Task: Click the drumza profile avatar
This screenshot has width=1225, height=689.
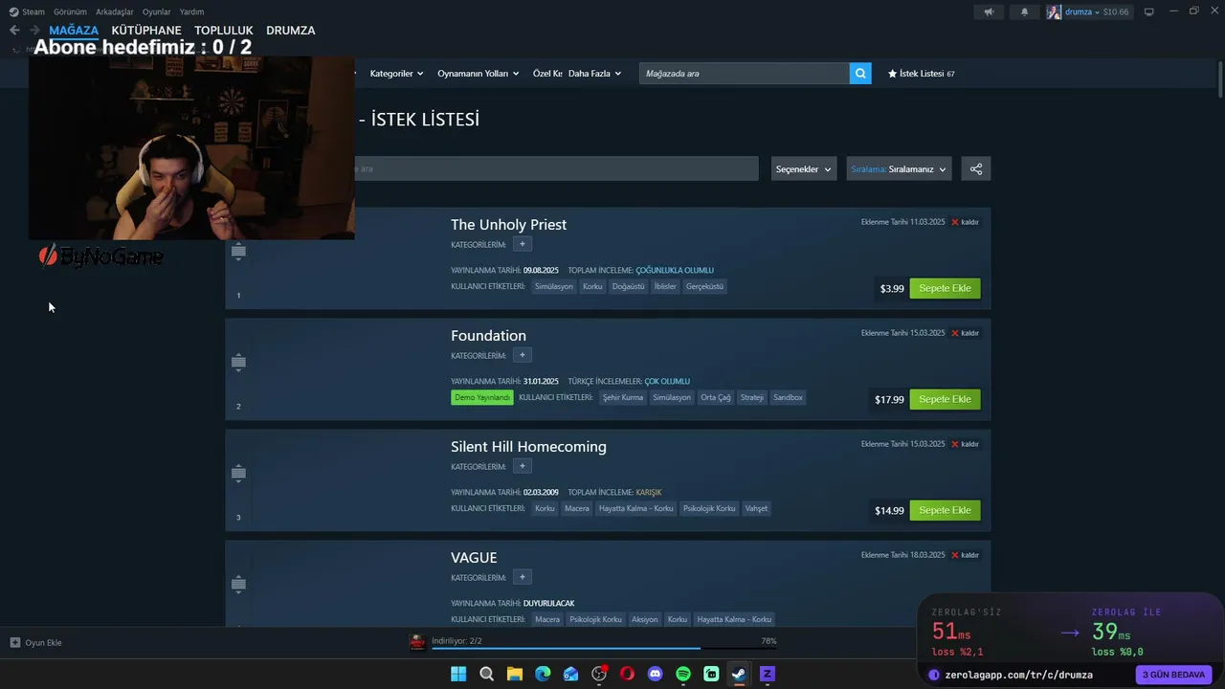Action: [x=1054, y=12]
